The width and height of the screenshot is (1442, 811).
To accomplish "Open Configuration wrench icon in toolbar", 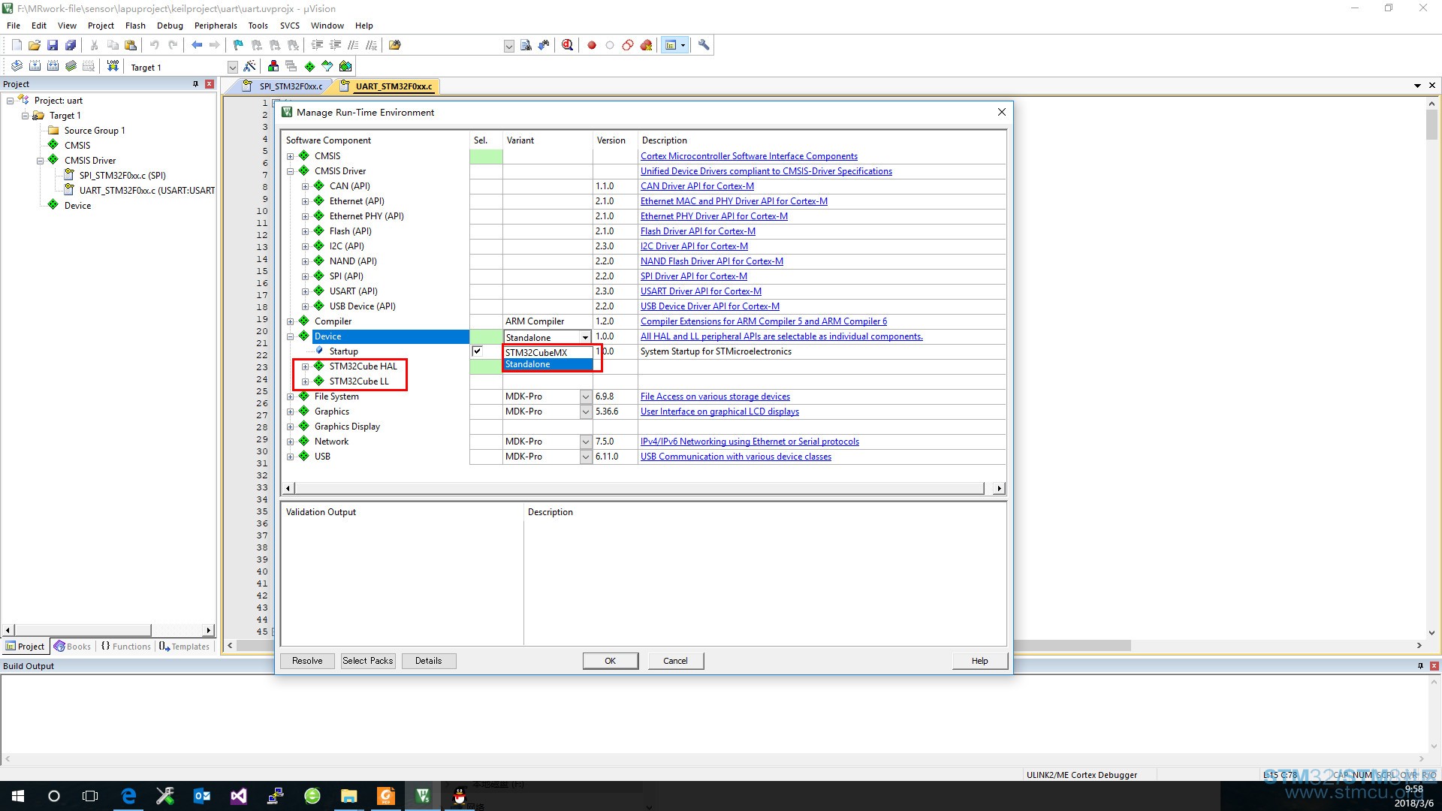I will [x=704, y=45].
